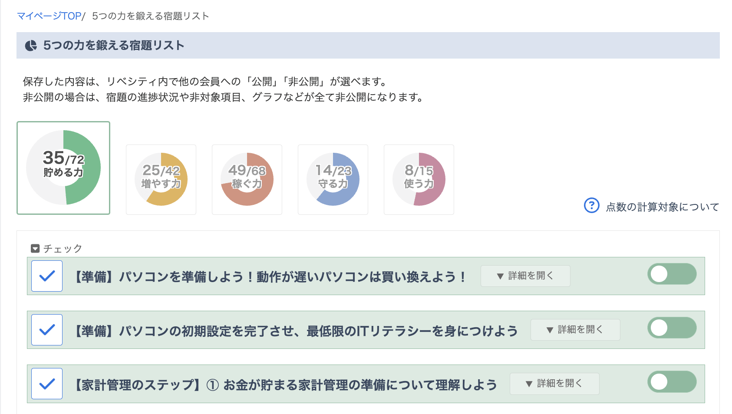Viewport: 732px width, 414px height.
Task: Click the チェック dropdown arrow icon
Action: (x=35, y=249)
